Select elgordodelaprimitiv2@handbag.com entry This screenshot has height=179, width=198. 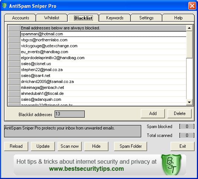pyautogui.click(x=103, y=58)
